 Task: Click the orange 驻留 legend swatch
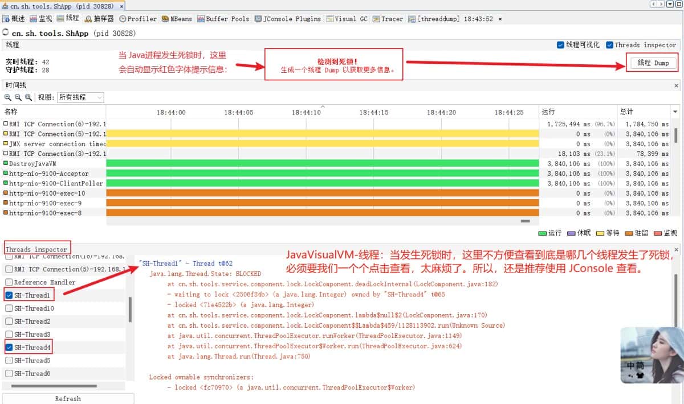coord(629,233)
